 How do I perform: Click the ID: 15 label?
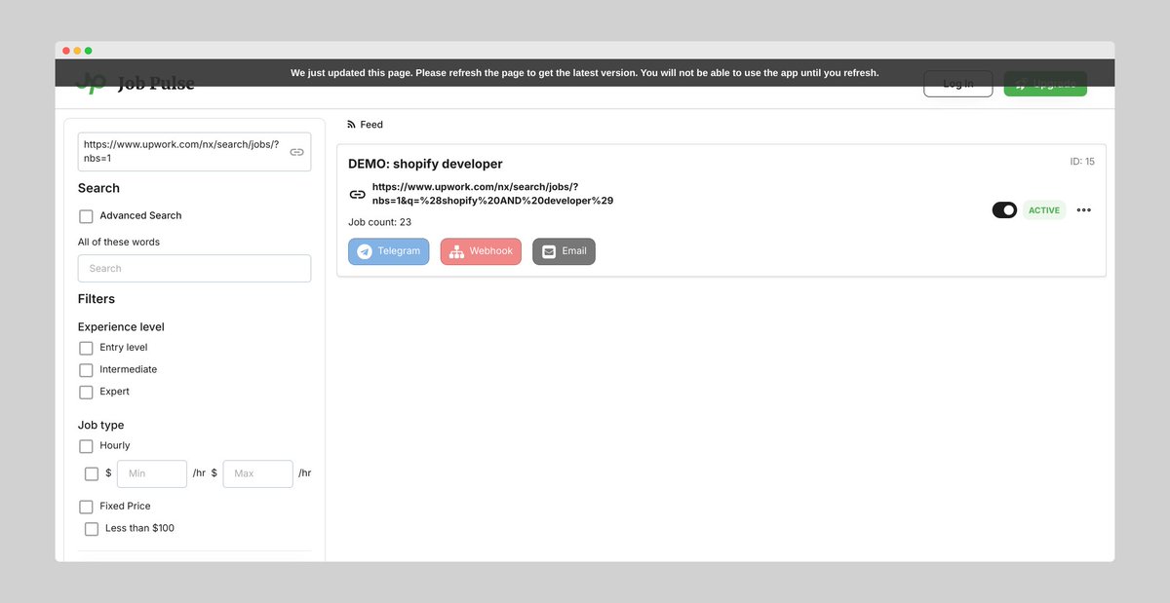(x=1082, y=162)
